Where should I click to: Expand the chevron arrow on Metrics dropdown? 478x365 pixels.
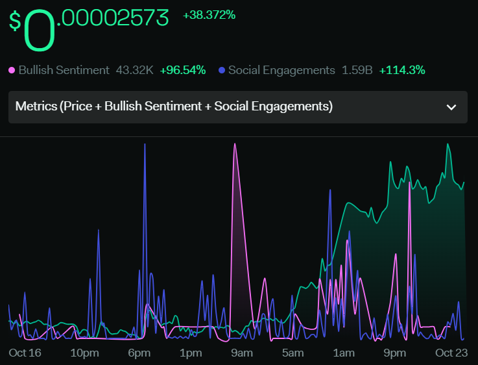tap(451, 107)
